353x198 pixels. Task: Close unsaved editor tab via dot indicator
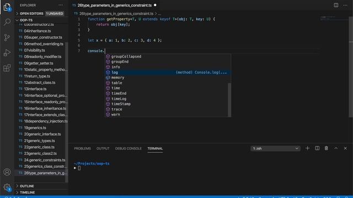coord(155,5)
